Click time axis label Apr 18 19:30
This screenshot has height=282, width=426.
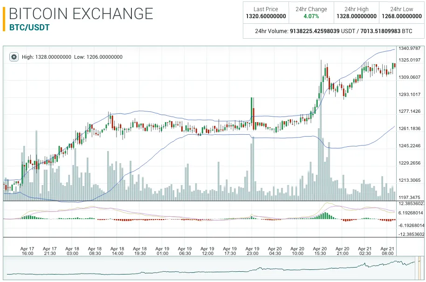[140, 251]
